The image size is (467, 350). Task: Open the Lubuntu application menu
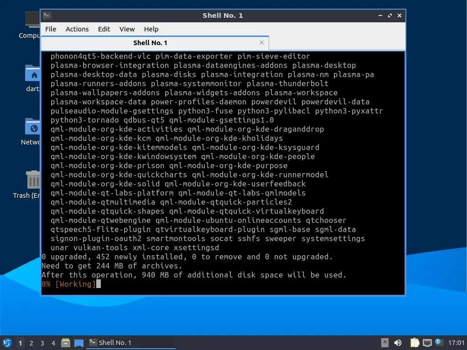7,343
